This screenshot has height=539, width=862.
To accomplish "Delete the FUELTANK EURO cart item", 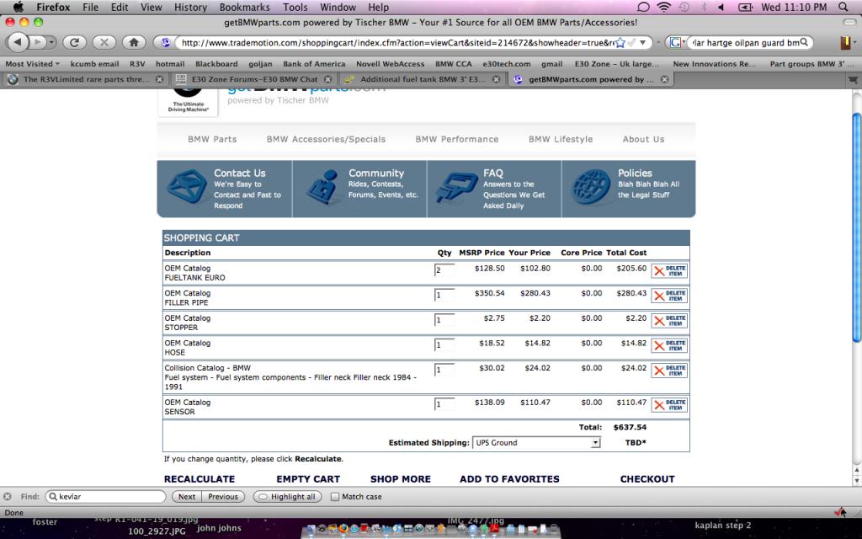I will (669, 271).
